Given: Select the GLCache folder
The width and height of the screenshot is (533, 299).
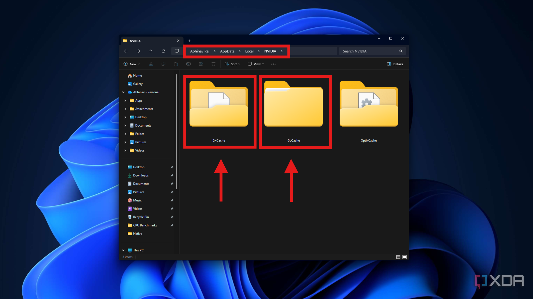Looking at the screenshot, I should pos(294,112).
